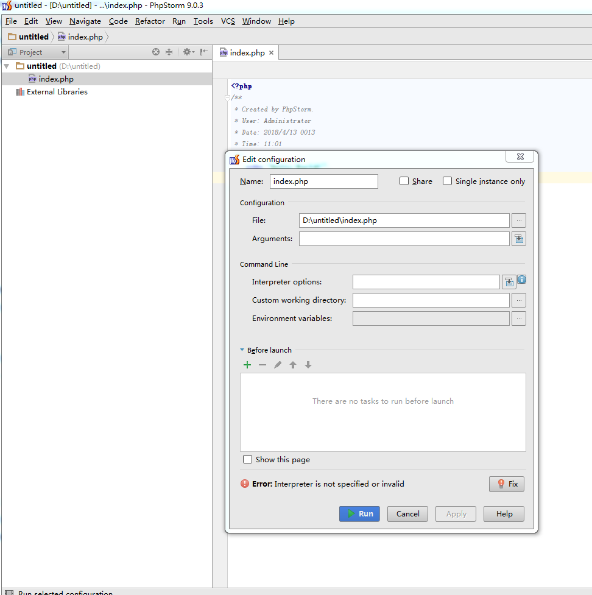This screenshot has height=595, width=592.
Task: Remove Before launch task with minus icon
Action: click(x=263, y=365)
